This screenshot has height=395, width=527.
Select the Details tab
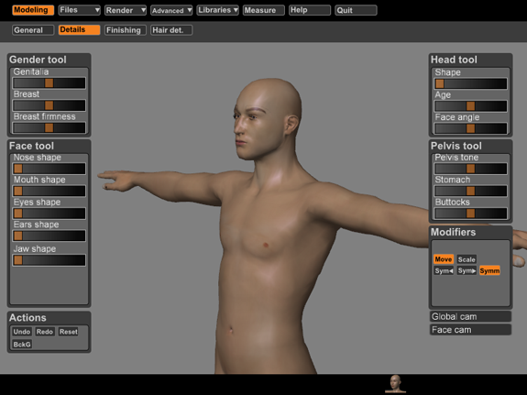point(80,30)
